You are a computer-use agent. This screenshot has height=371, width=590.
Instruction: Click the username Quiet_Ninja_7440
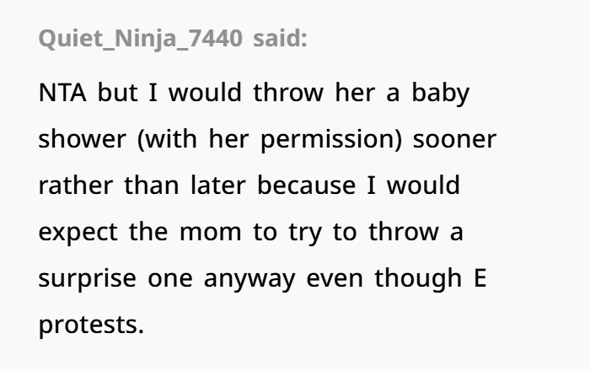coord(142,39)
